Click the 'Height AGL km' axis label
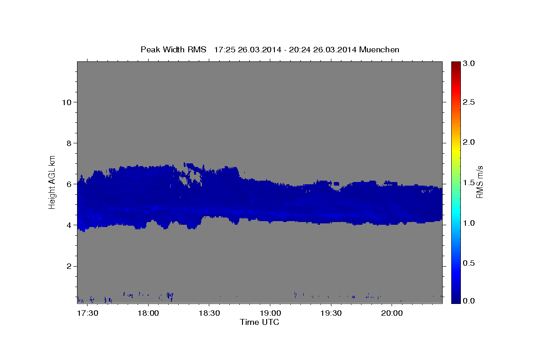 tap(52, 182)
